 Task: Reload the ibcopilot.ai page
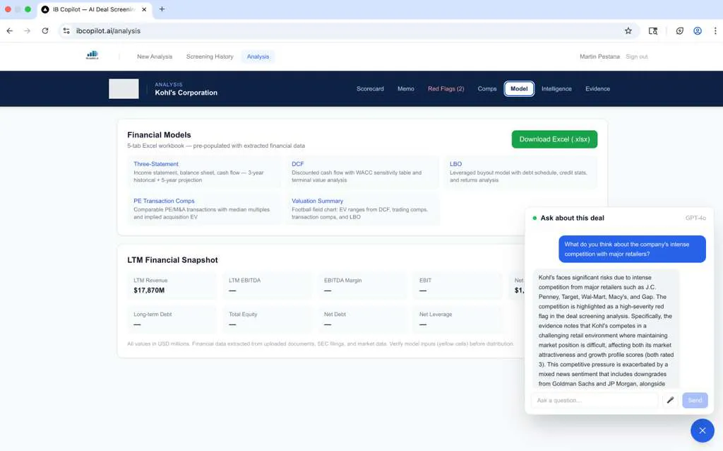point(44,31)
